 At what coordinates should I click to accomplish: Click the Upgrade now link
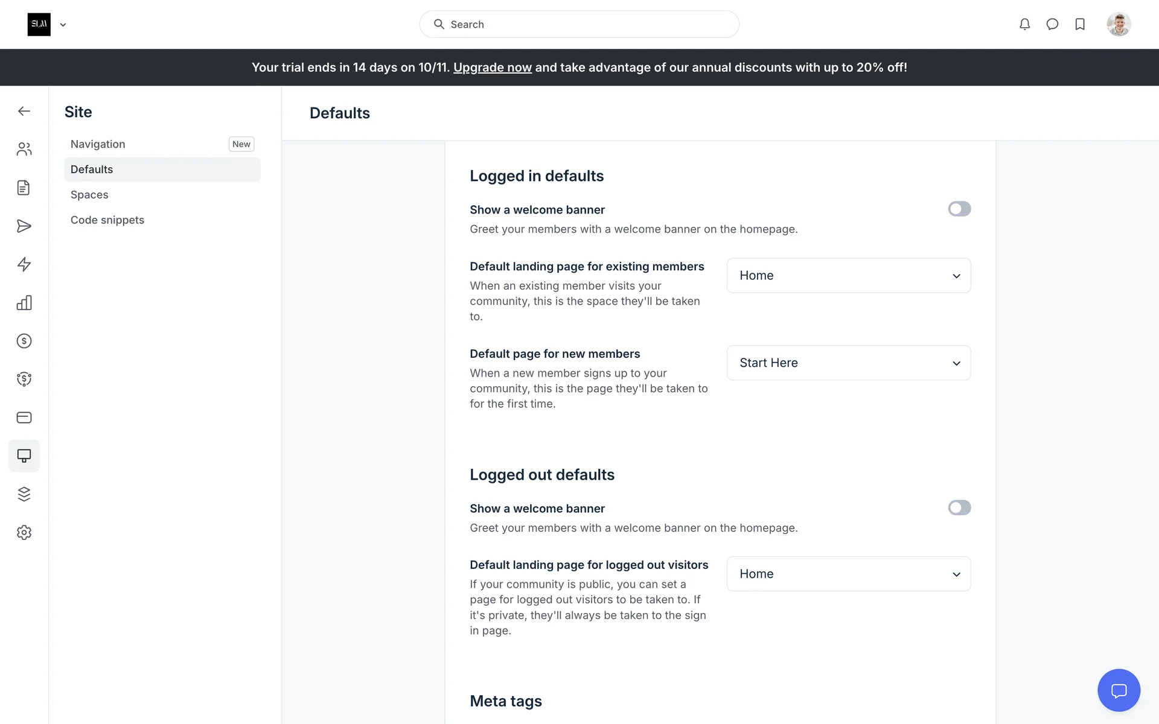[492, 68]
